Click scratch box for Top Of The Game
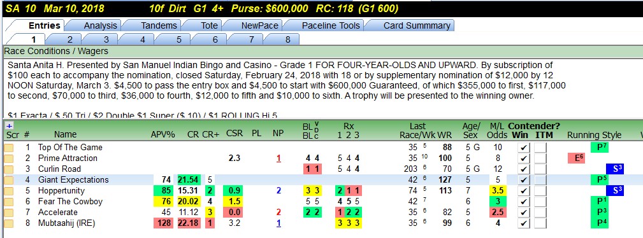This screenshot has height=238, width=643. [9, 148]
